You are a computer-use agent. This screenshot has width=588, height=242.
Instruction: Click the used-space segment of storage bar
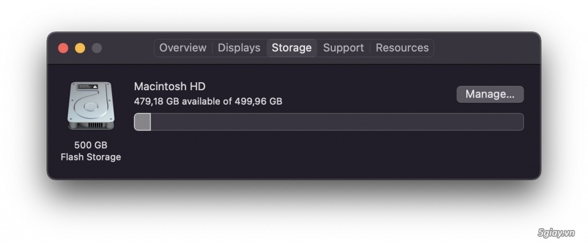[x=142, y=122]
